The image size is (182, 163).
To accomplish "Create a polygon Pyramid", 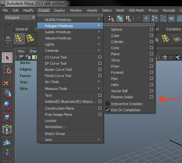I will (x=117, y=72).
